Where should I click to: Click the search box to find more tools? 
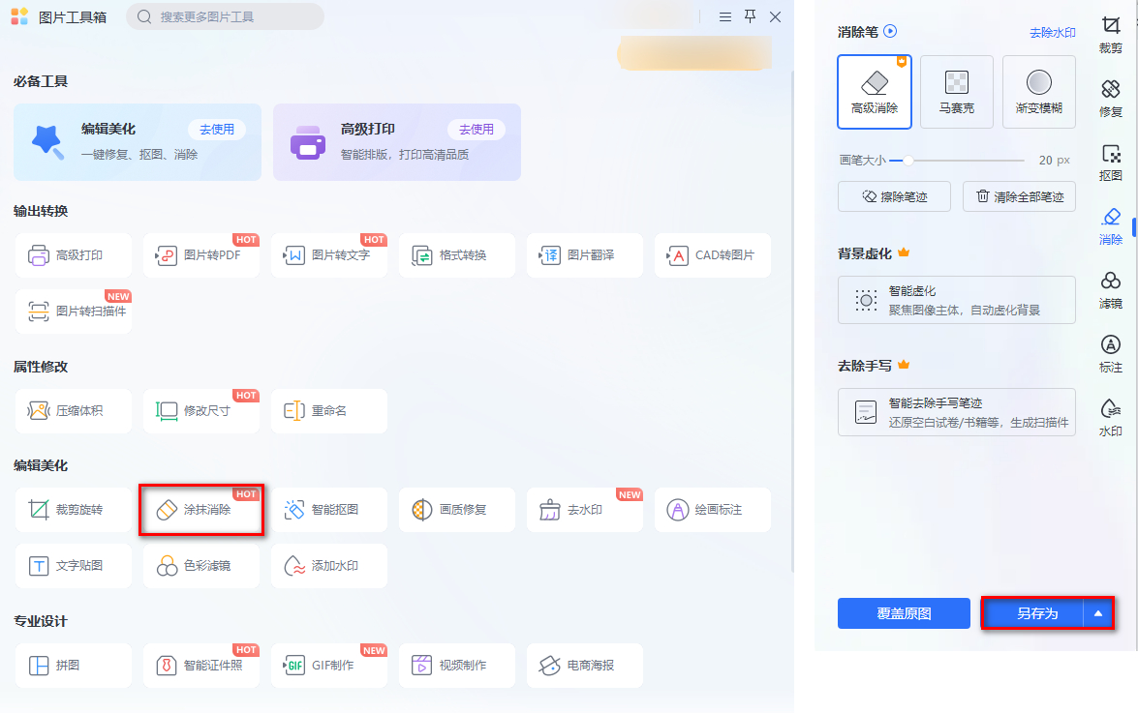pos(223,16)
